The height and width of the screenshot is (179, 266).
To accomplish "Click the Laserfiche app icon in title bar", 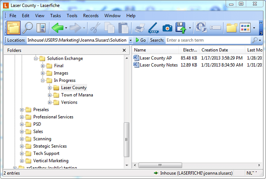I will 6,6.
